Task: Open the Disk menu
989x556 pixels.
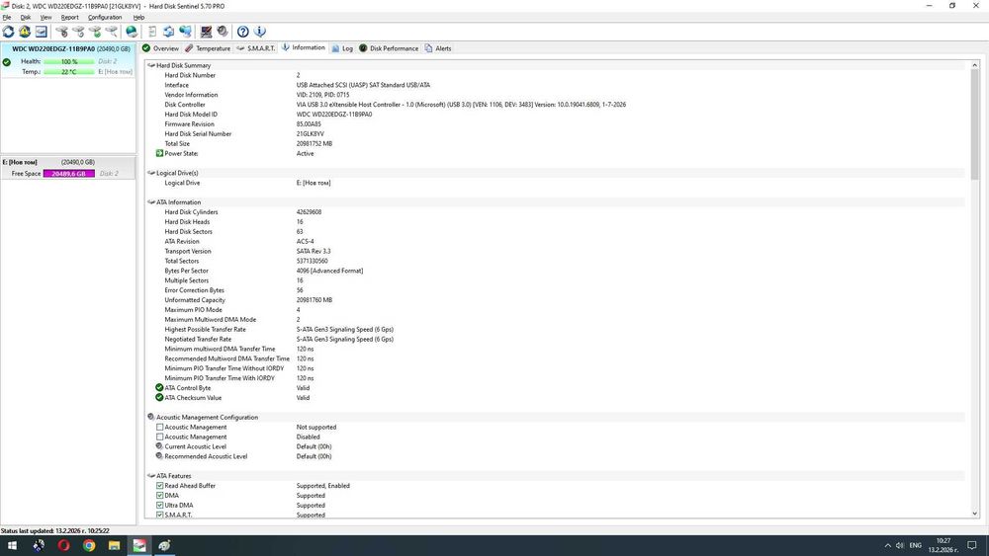Action: tap(26, 18)
